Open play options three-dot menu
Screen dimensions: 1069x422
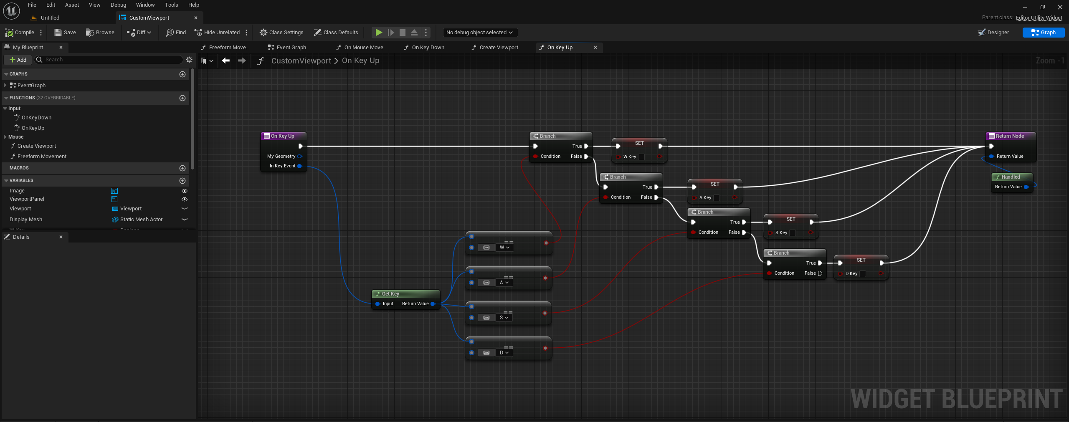click(x=426, y=33)
